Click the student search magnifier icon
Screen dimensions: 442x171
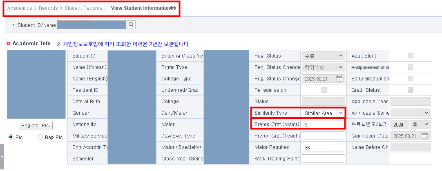click(x=131, y=25)
